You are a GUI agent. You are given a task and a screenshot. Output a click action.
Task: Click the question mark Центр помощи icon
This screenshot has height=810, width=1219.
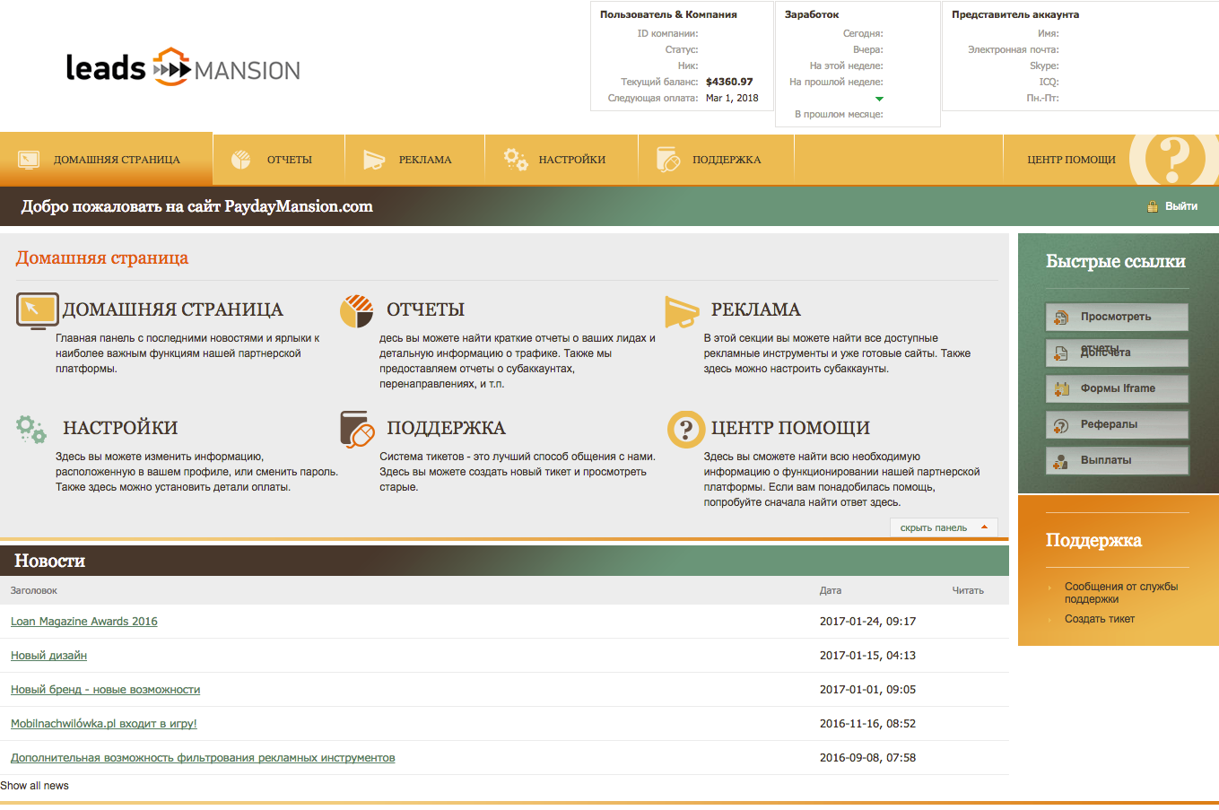click(x=685, y=430)
